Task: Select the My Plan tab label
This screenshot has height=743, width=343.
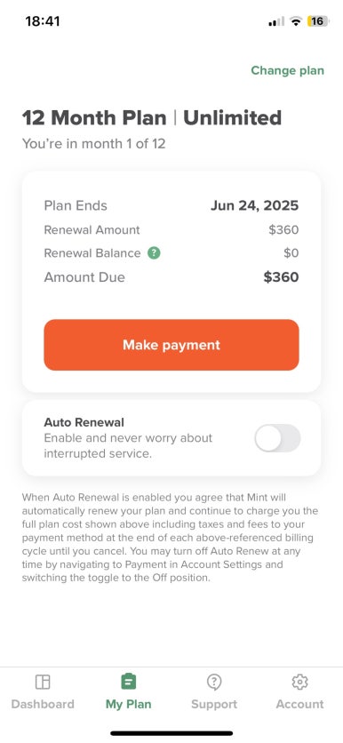Action: pos(128,704)
